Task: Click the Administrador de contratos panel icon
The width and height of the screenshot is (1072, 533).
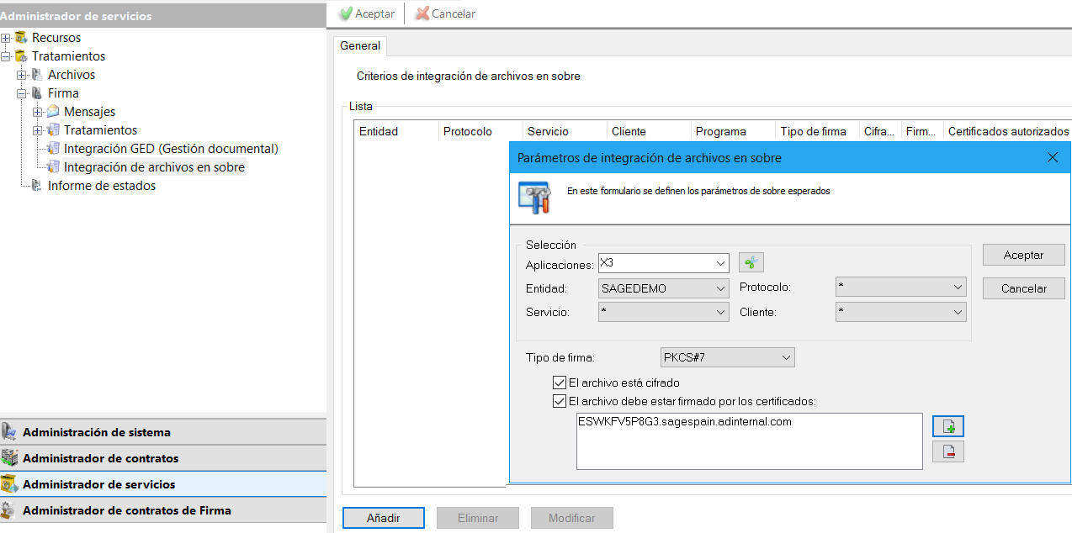Action: pos(10,458)
